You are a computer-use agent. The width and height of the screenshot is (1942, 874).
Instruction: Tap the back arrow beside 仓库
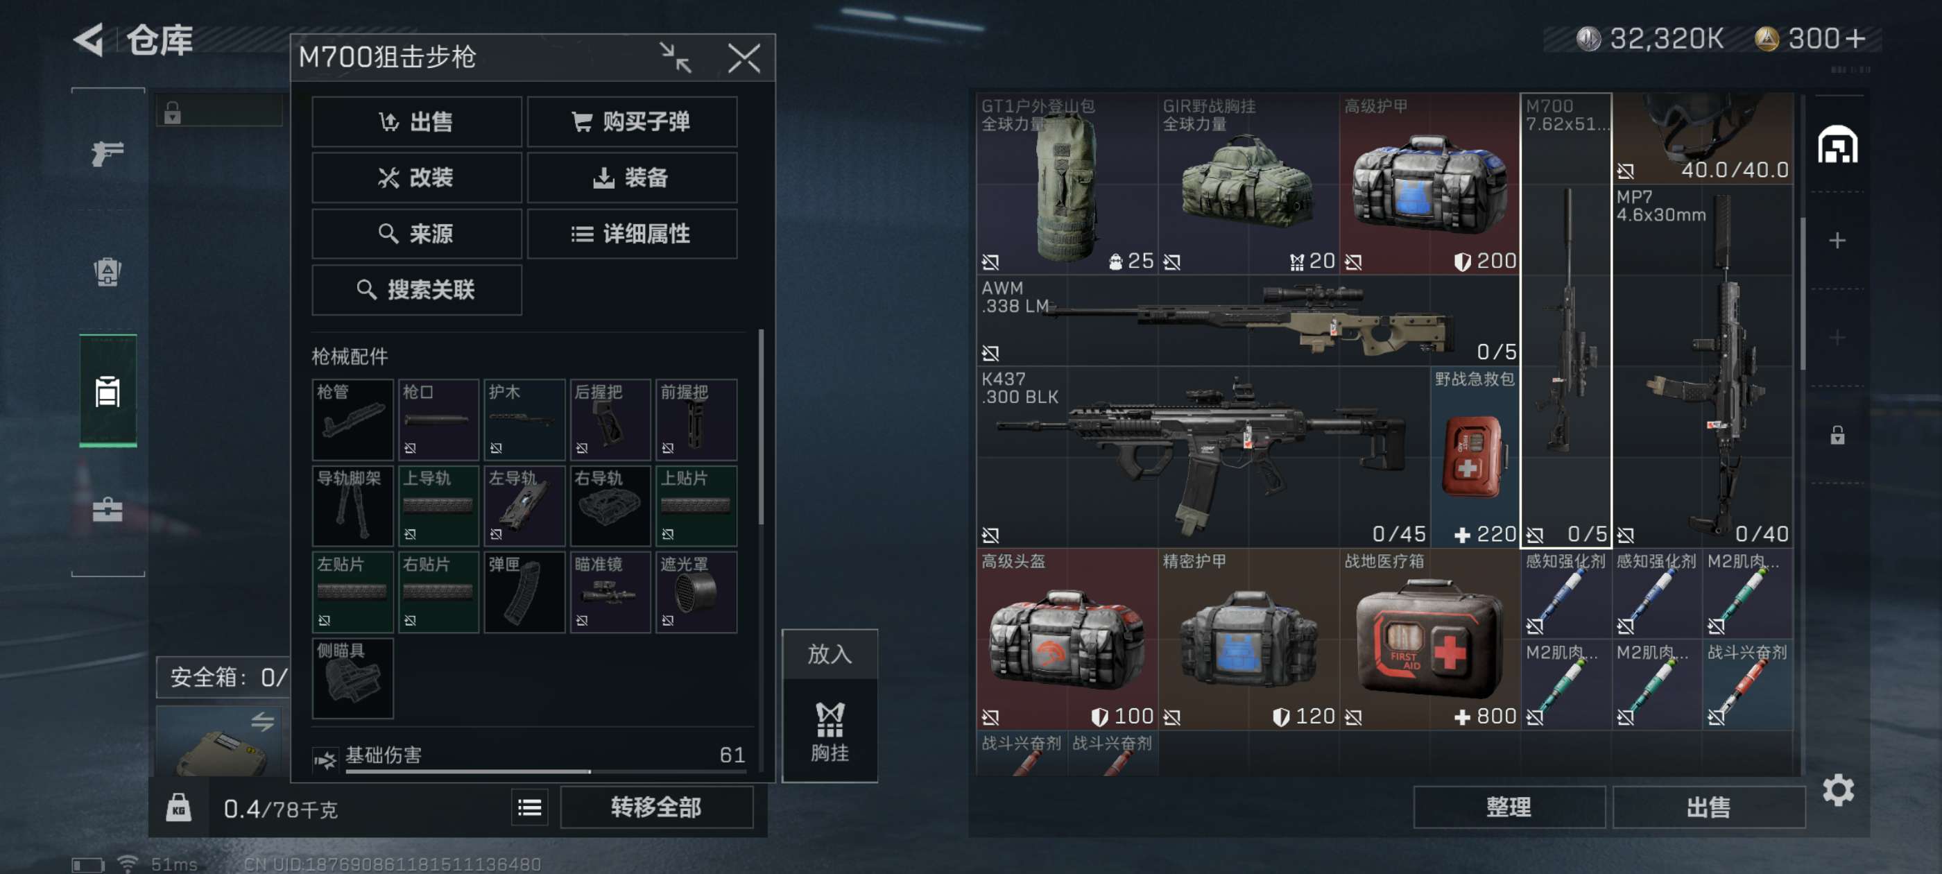coord(88,40)
